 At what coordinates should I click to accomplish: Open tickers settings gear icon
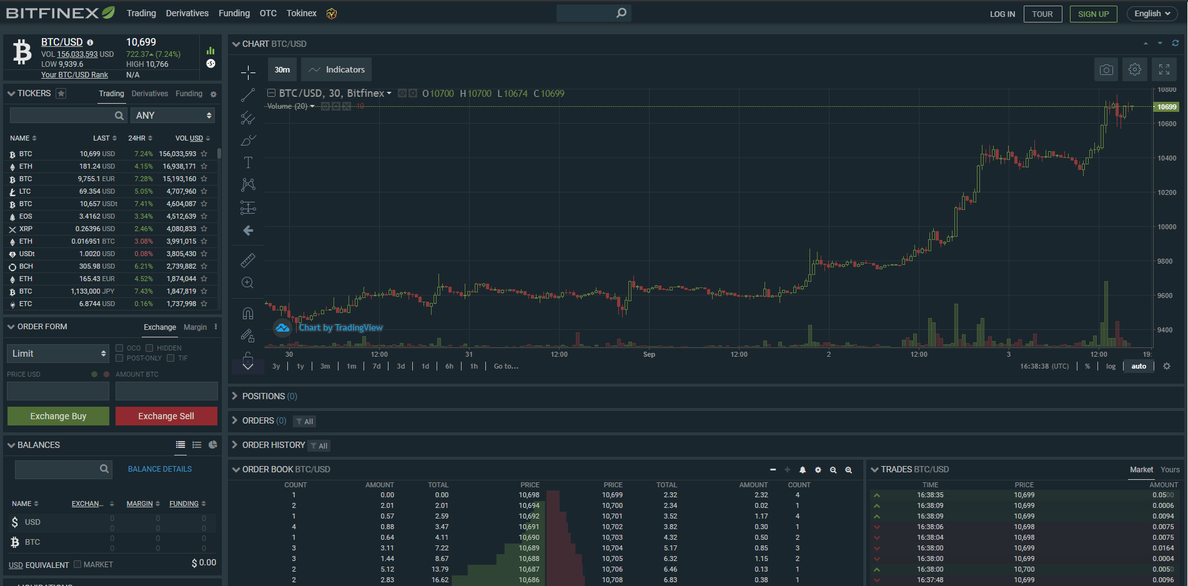213,94
